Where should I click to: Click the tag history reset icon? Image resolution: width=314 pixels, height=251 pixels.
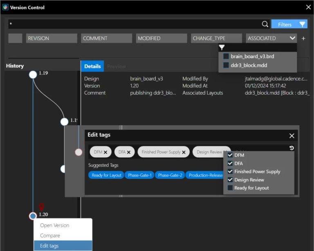click(x=292, y=148)
